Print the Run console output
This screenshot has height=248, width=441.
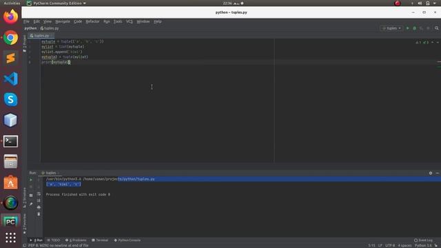point(39,207)
